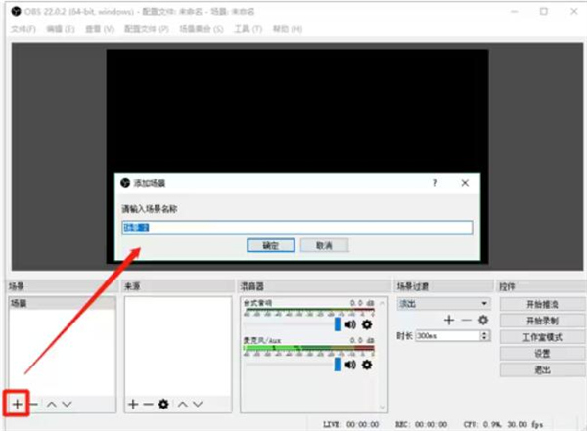This screenshot has width=587, height=431.
Task: Click 取消 to cancel the dialog
Action: click(324, 246)
